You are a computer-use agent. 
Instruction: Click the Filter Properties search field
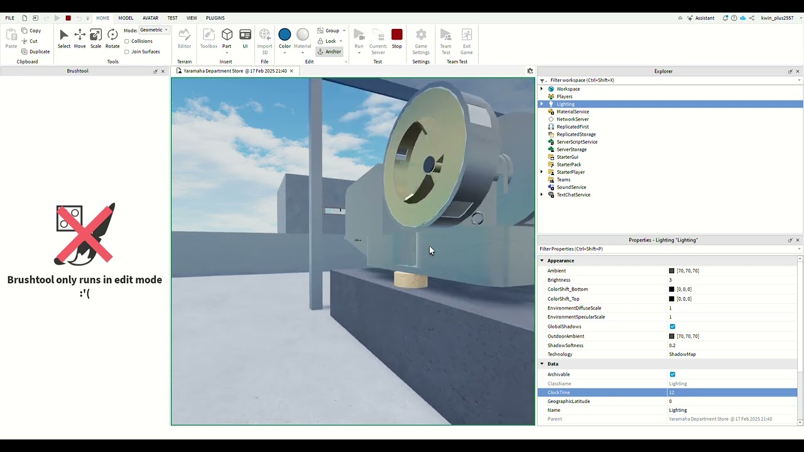670,249
